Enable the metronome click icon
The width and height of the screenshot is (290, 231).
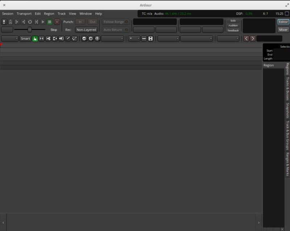(x=10, y=22)
